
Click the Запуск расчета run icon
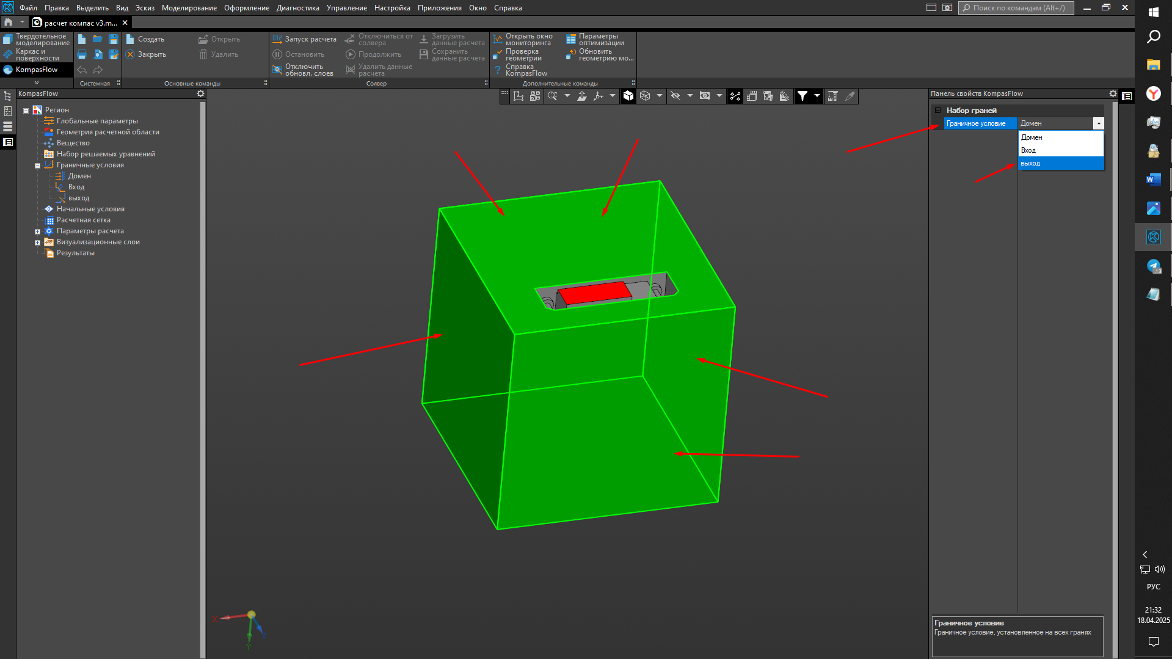(277, 39)
